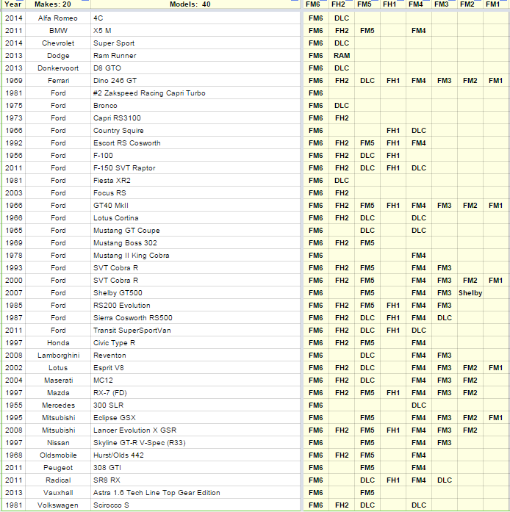The width and height of the screenshot is (510, 512).
Task: Click the 'F-150 SVT Raptor' model cell
Action: click(x=195, y=168)
